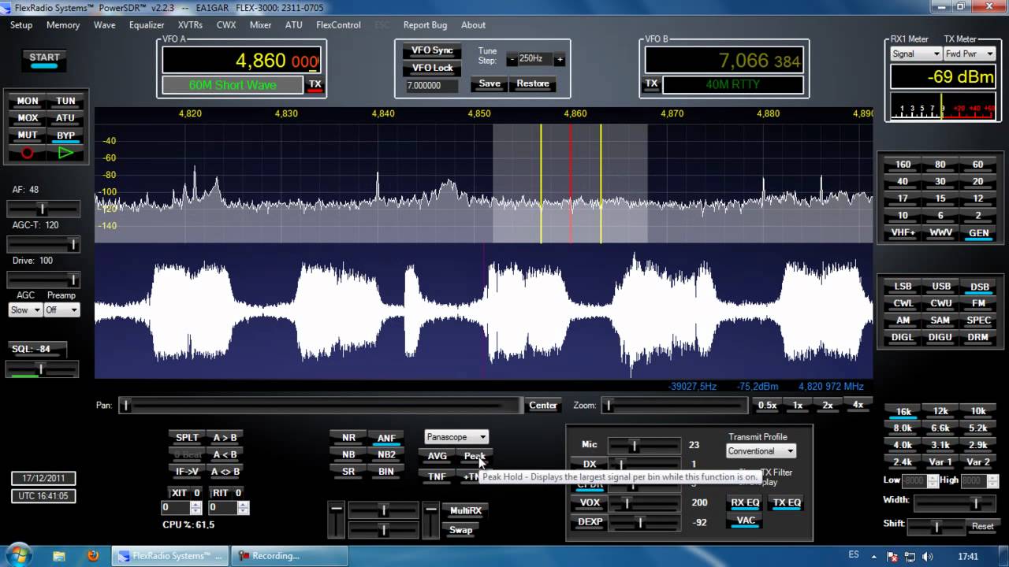Select 2x zoom button
Screen dimensions: 1009x567
pos(828,405)
